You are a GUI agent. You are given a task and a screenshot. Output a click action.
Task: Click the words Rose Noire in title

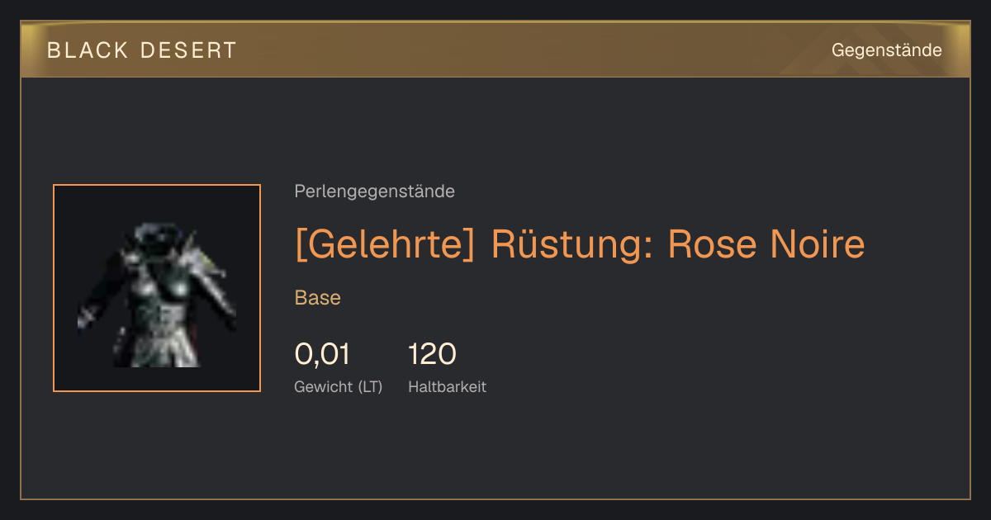coord(766,244)
